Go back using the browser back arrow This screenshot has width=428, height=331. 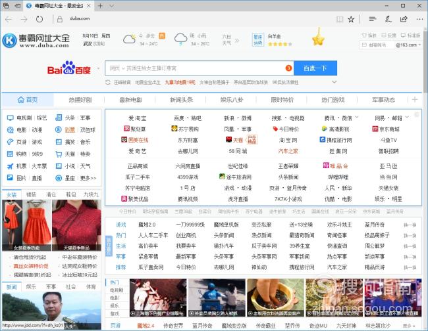(x=9, y=19)
